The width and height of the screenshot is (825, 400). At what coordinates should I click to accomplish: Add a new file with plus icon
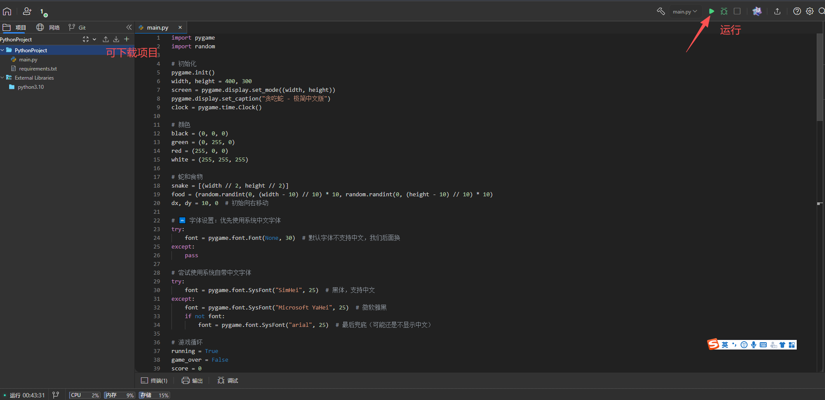127,39
